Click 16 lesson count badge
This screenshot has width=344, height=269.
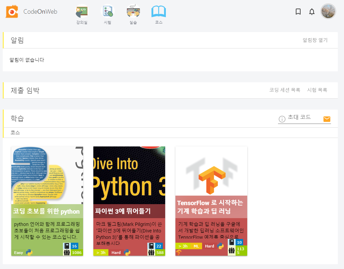(74, 246)
